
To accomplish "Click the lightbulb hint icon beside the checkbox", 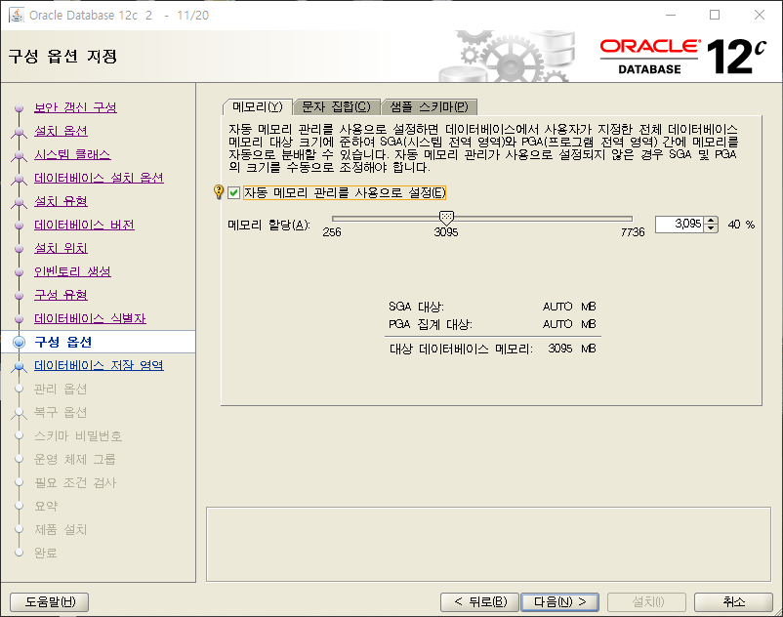I will (219, 191).
